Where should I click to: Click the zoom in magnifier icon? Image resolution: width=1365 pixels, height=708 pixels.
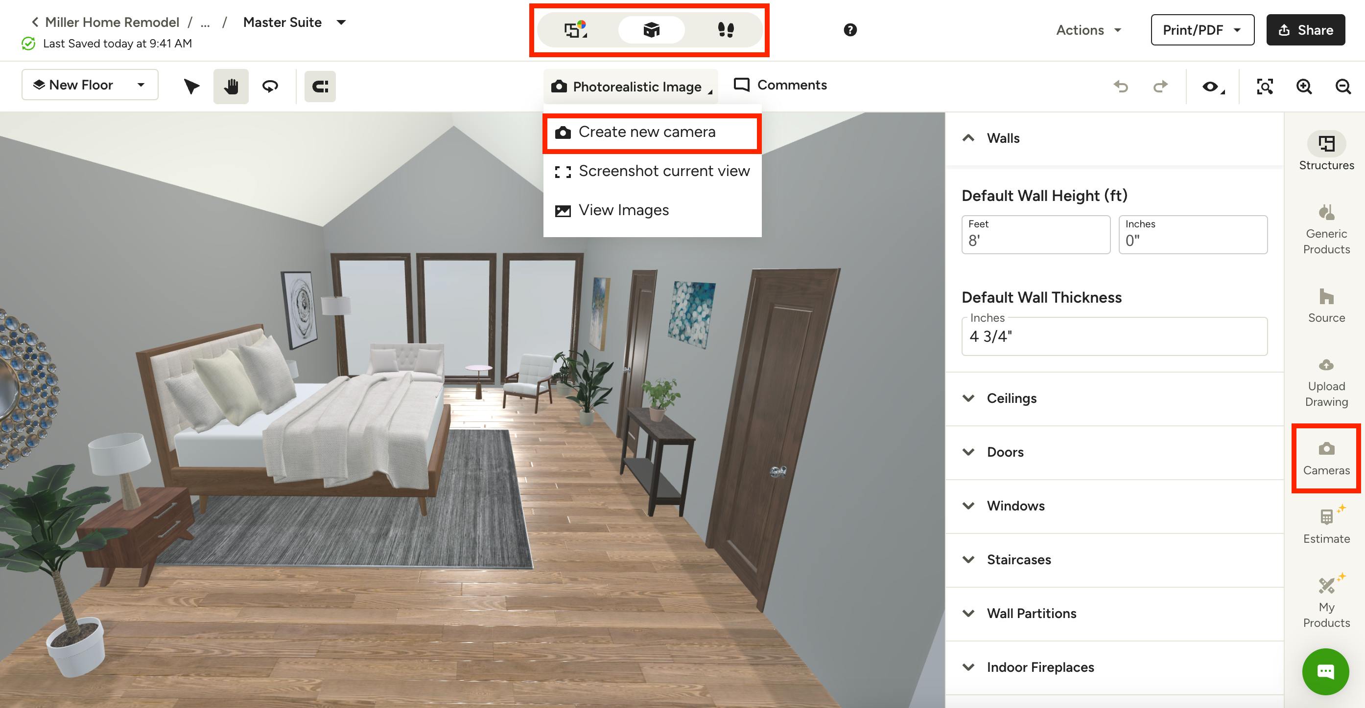click(1303, 86)
